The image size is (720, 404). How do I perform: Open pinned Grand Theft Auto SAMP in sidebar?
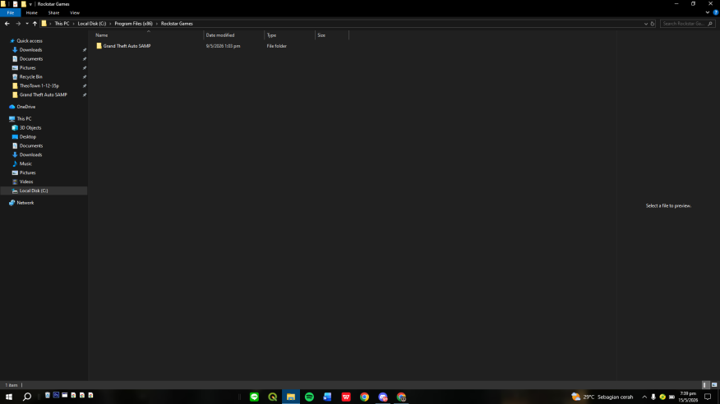click(x=44, y=95)
